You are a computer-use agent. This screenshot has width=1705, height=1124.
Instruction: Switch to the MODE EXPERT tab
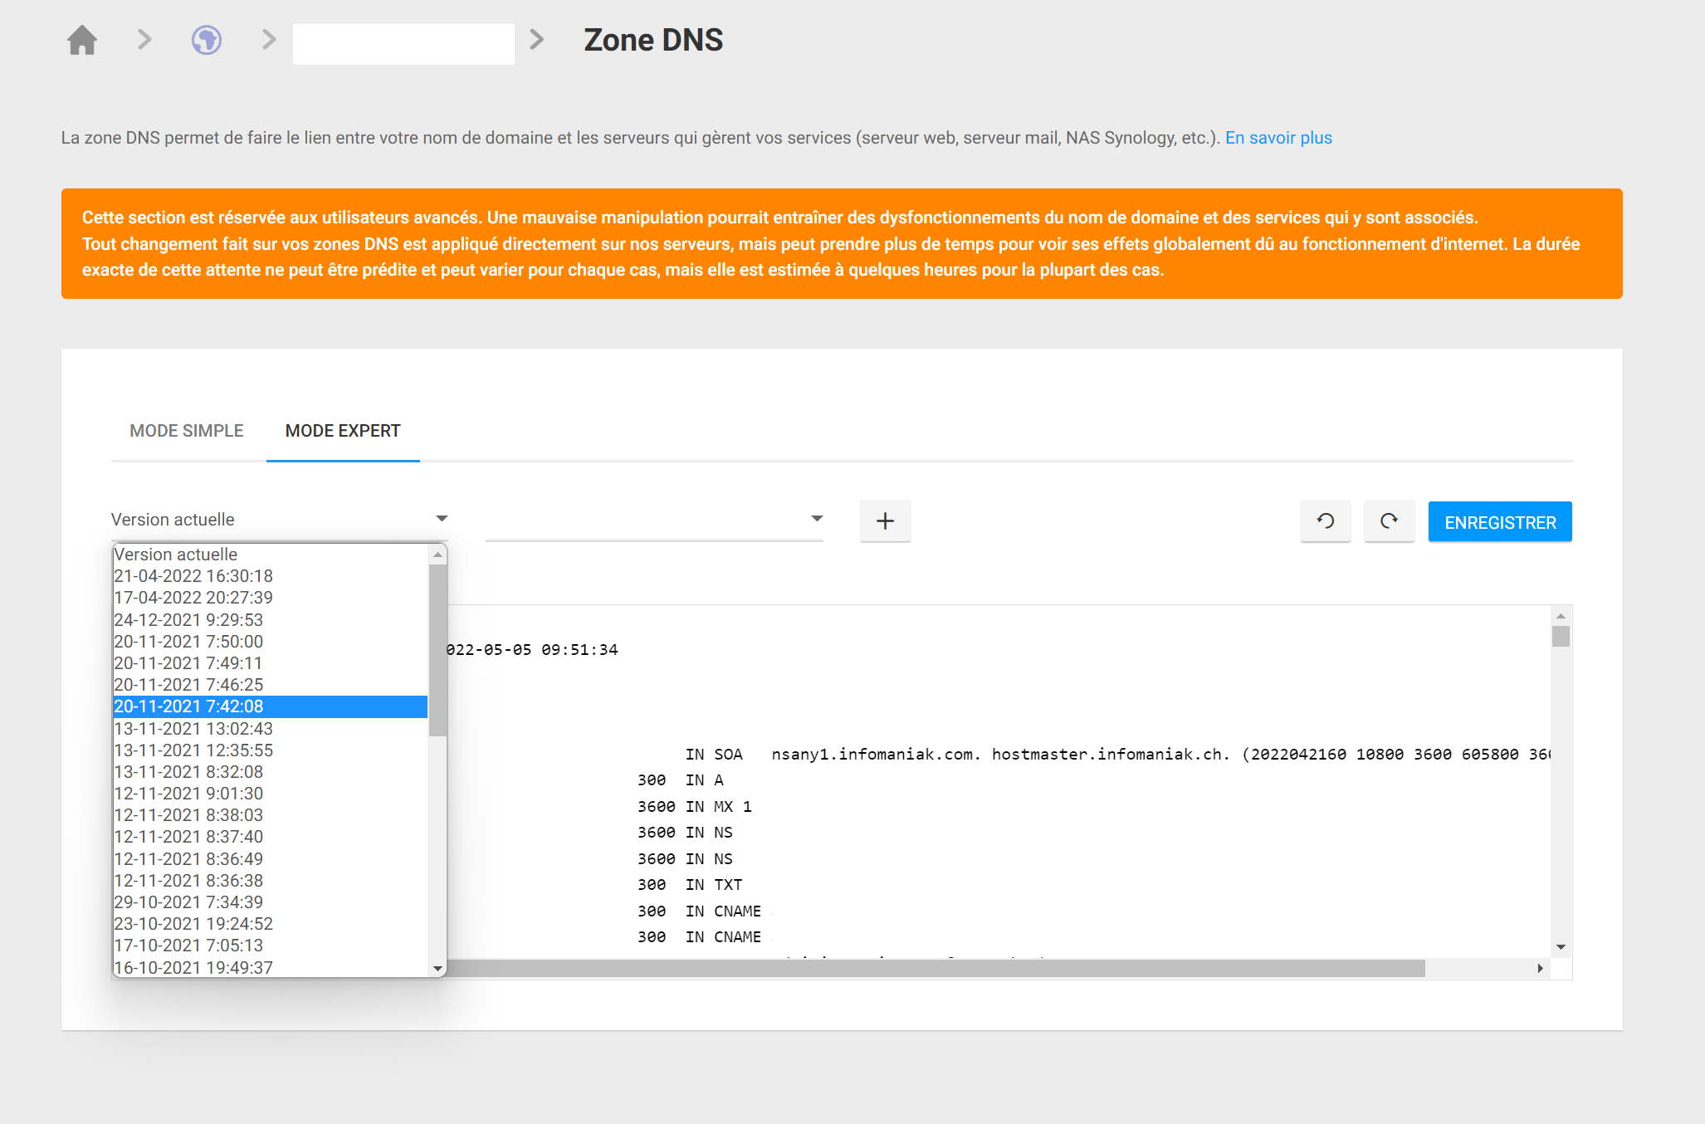pos(342,430)
